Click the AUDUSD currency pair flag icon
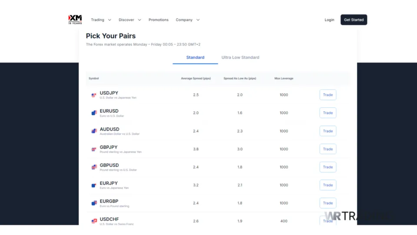Viewport: 417px width, 235px height. coord(94,131)
